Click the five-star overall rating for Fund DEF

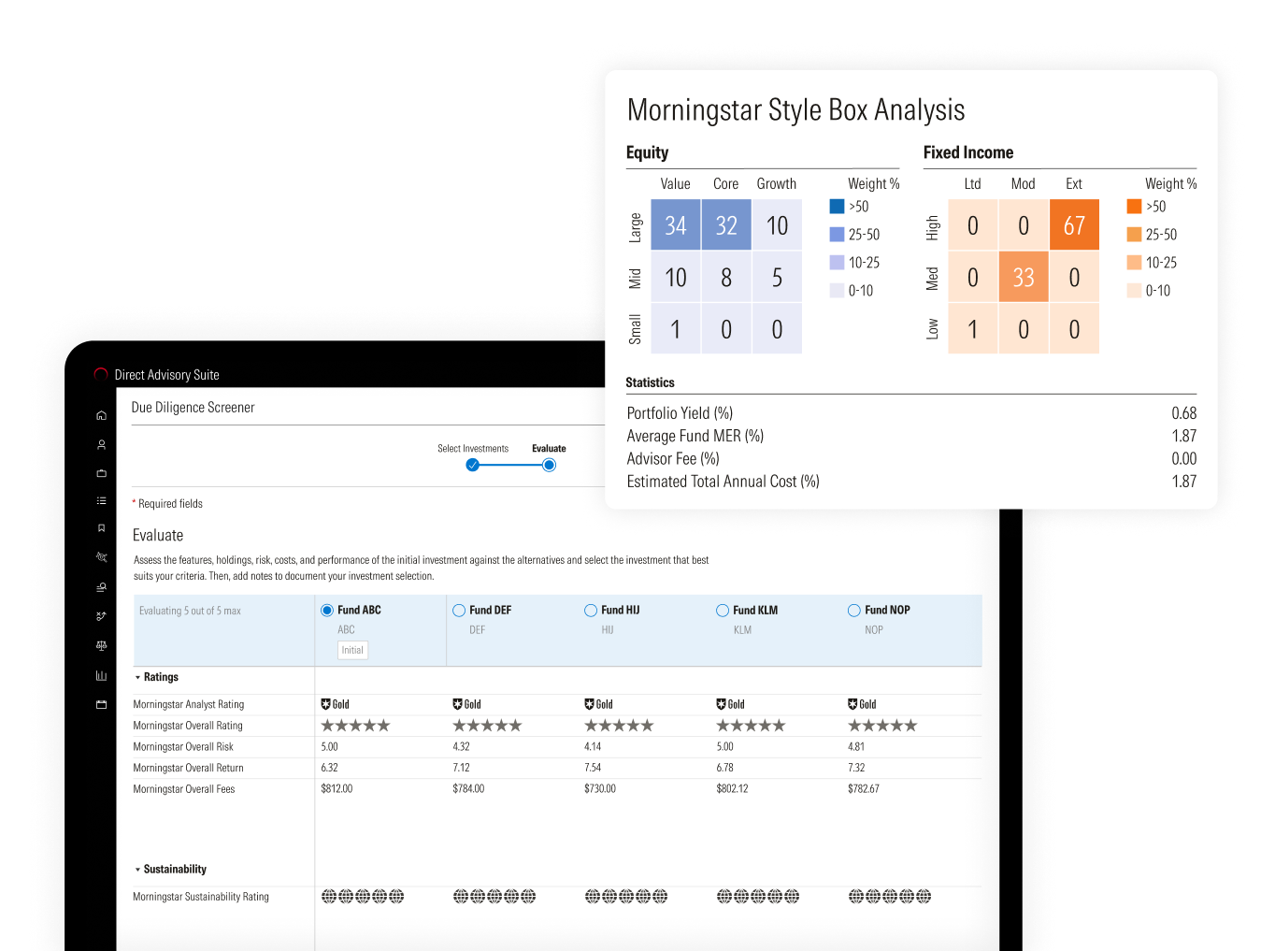(x=487, y=726)
